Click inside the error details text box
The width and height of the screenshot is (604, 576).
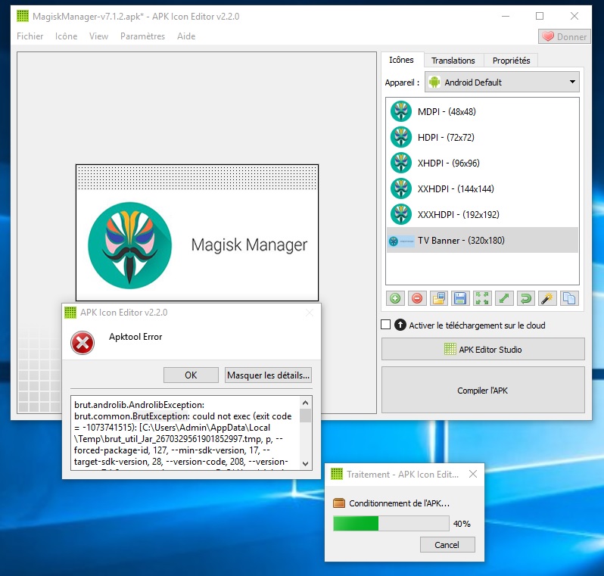point(185,433)
